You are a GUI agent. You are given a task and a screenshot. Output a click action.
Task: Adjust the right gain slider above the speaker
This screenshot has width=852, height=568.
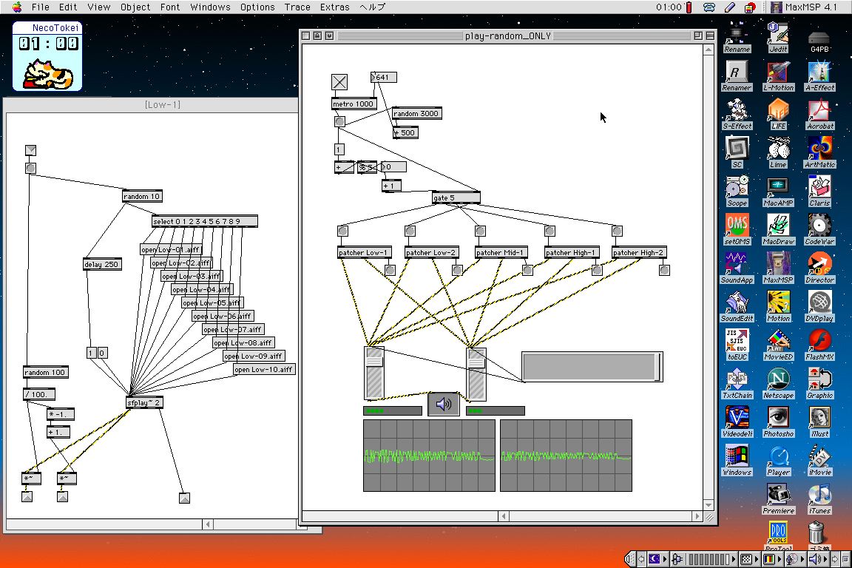[476, 373]
